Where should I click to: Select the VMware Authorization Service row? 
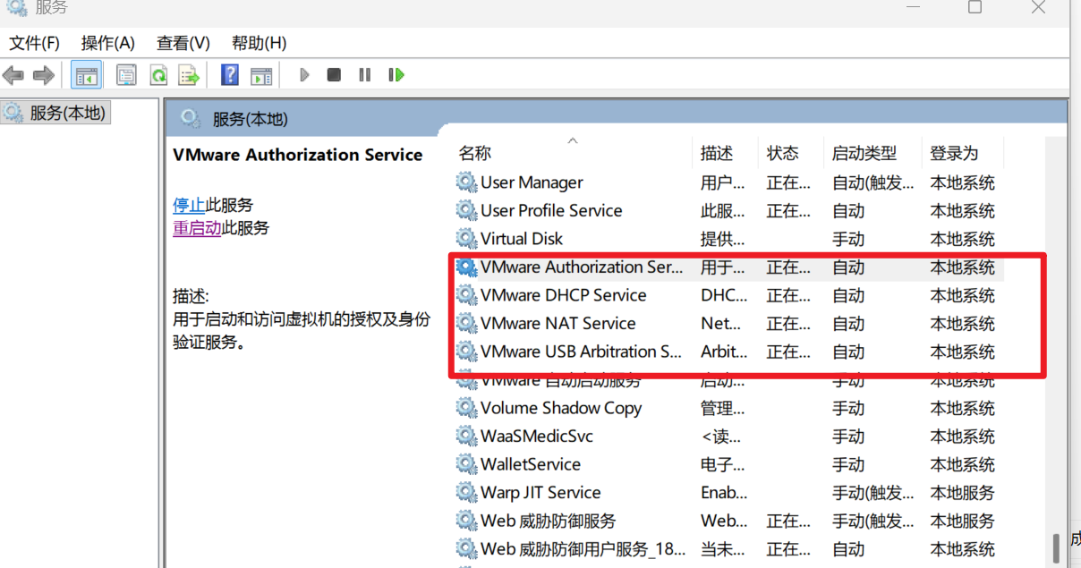pyautogui.click(x=728, y=267)
